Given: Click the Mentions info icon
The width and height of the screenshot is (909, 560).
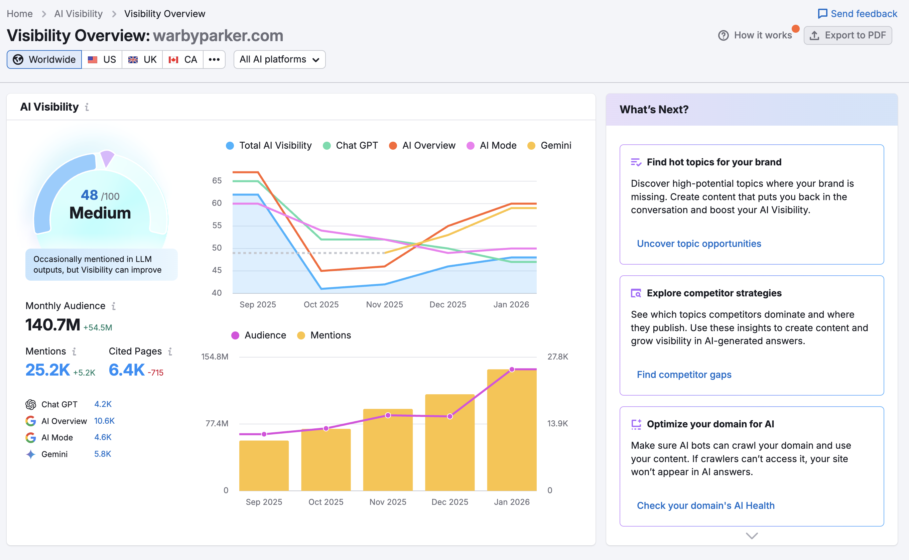Looking at the screenshot, I should (x=74, y=352).
